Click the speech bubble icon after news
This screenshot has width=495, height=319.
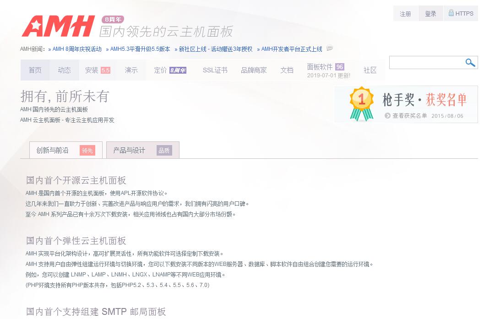pyautogui.click(x=329, y=49)
